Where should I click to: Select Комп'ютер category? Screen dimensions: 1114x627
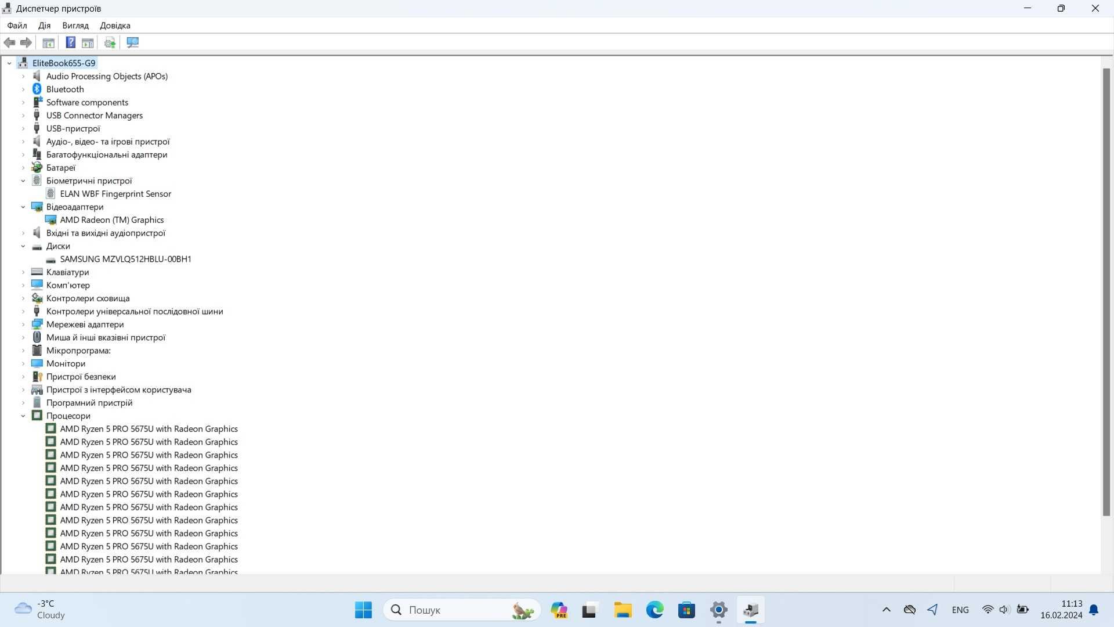click(68, 285)
